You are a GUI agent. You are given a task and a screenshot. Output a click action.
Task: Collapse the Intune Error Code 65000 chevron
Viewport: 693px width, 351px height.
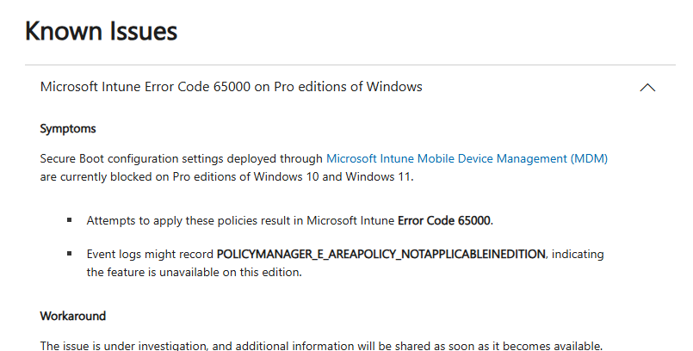647,88
